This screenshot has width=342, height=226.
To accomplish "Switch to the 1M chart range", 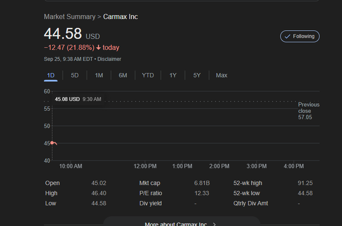I will (x=99, y=75).
